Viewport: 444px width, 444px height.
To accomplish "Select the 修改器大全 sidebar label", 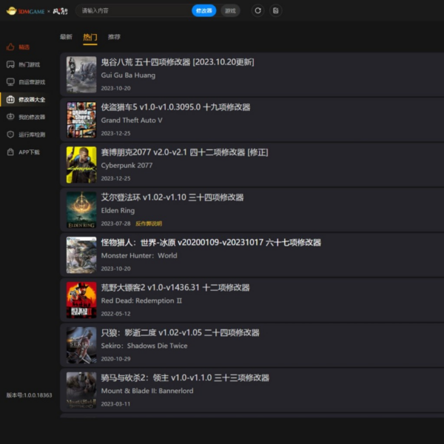I will [32, 100].
